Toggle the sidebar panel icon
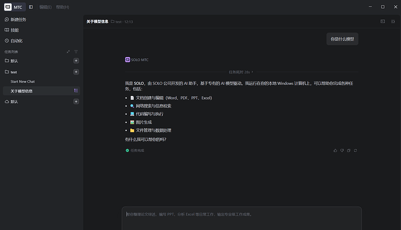Image resolution: width=401 pixels, height=230 pixels. pos(31,7)
